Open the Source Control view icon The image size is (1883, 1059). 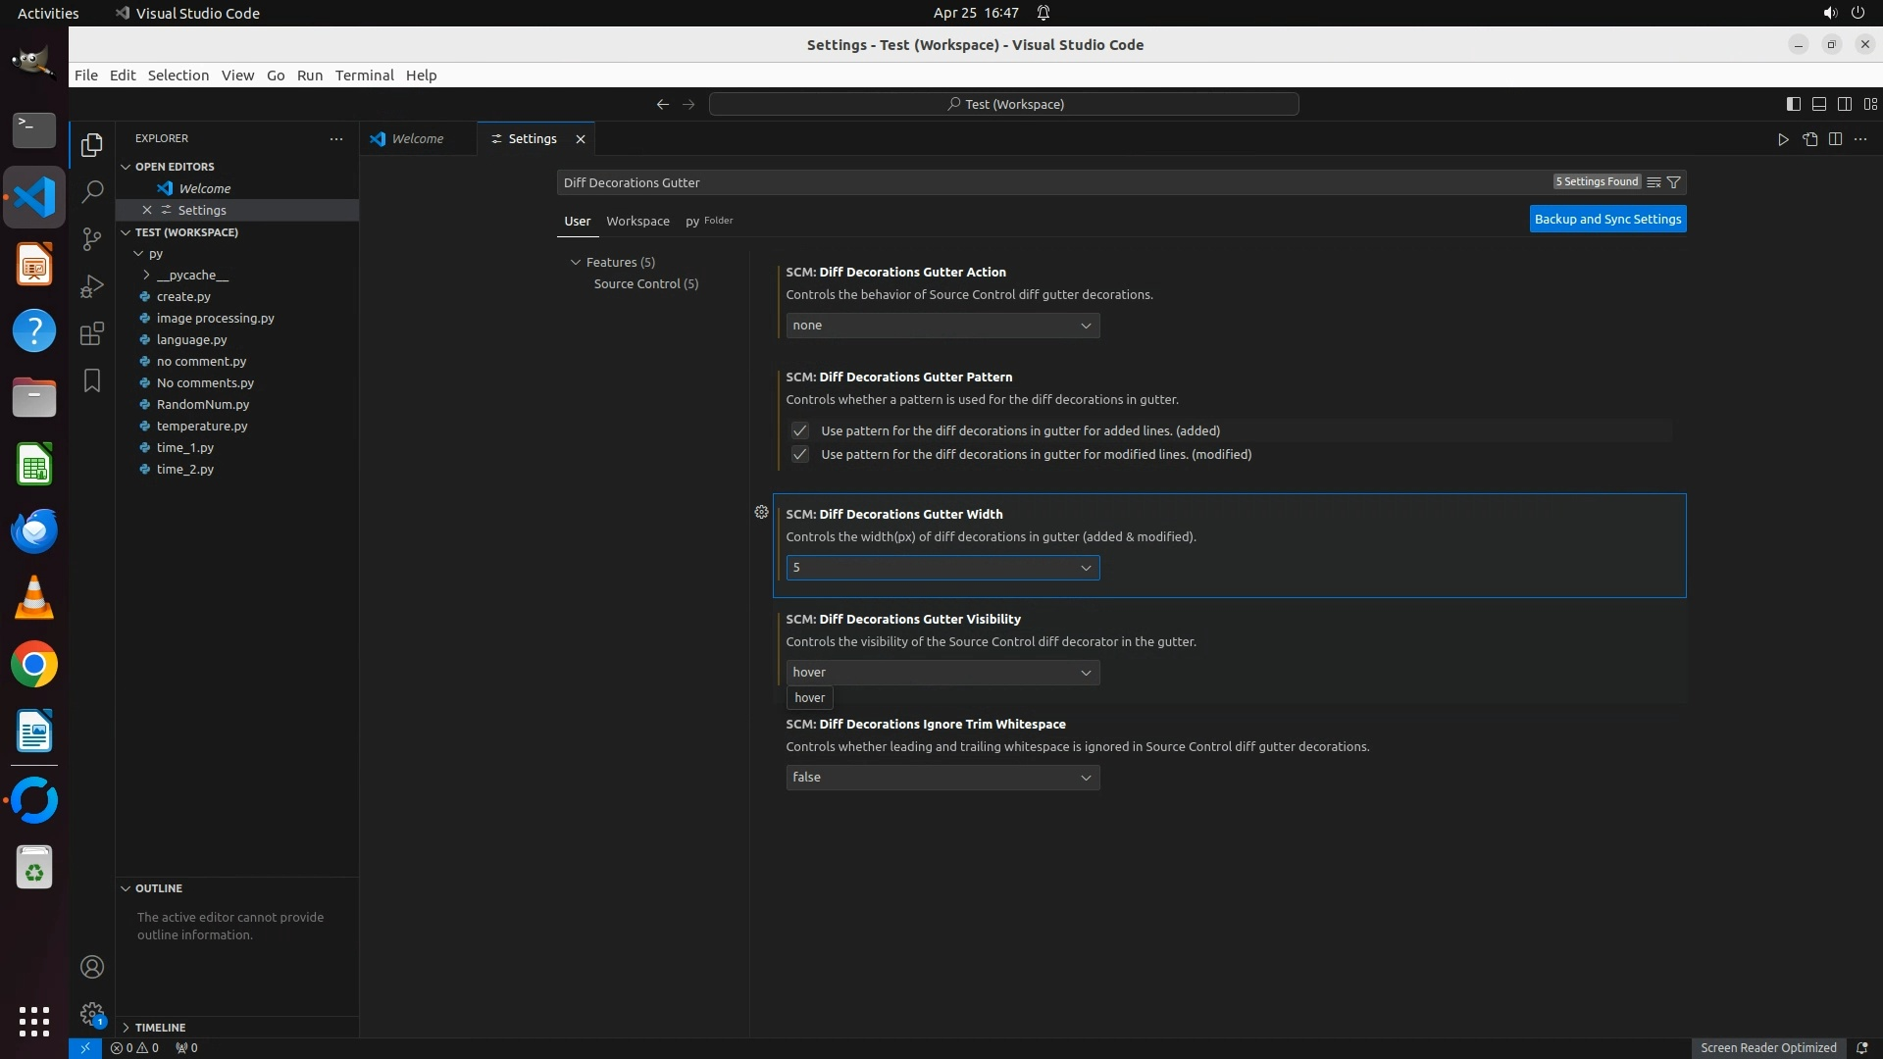click(x=92, y=239)
